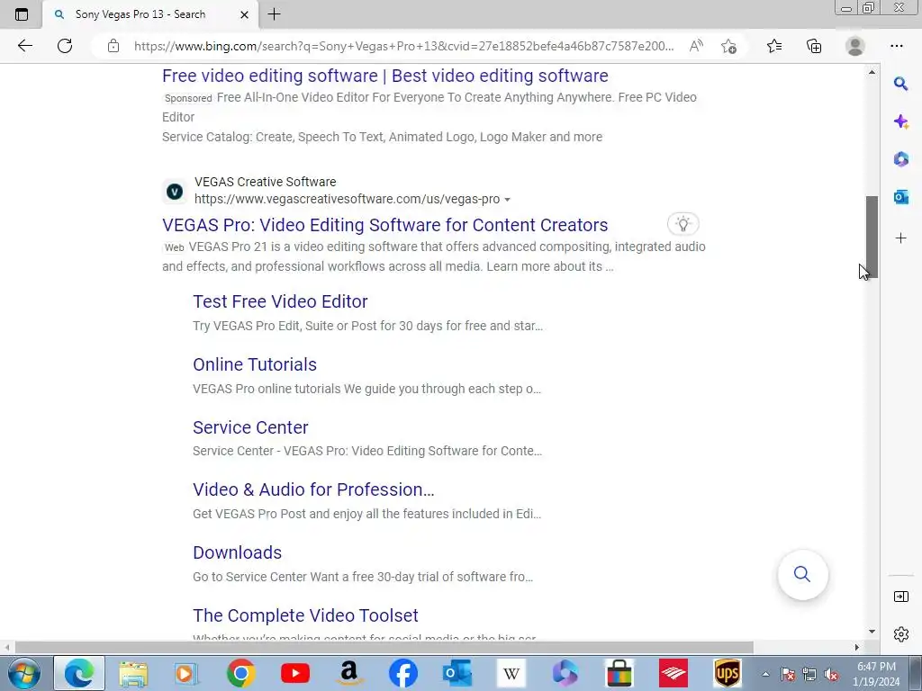This screenshot has width=922, height=691.
Task: Activate Read aloud icon
Action: click(x=696, y=46)
